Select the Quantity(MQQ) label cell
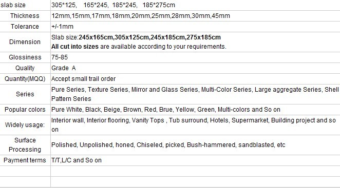This screenshot has height=188, width=340. tap(25, 79)
